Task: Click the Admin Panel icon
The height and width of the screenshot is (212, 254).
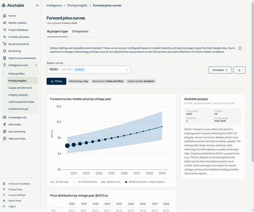Action: 4,201
